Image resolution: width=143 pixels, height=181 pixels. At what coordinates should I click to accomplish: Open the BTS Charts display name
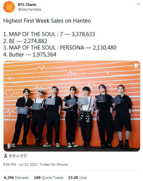(x=27, y=5)
